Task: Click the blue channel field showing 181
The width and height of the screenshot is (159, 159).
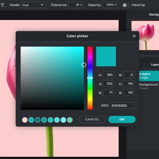Action: [128, 93]
